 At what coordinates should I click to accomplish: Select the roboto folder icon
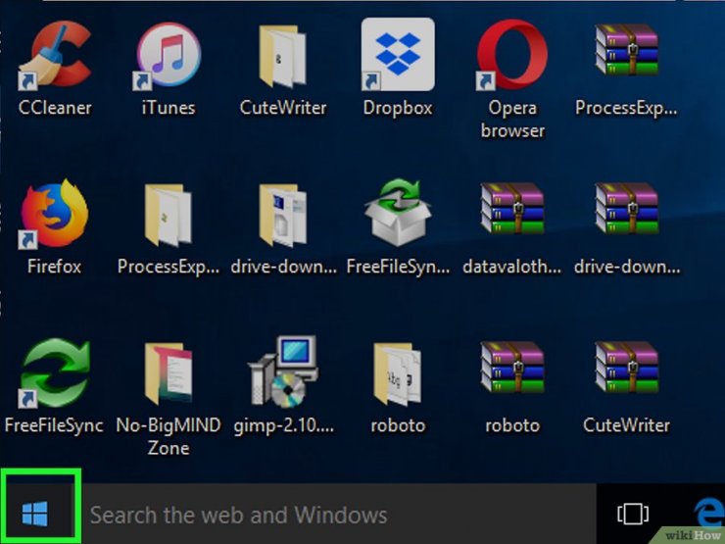398,373
